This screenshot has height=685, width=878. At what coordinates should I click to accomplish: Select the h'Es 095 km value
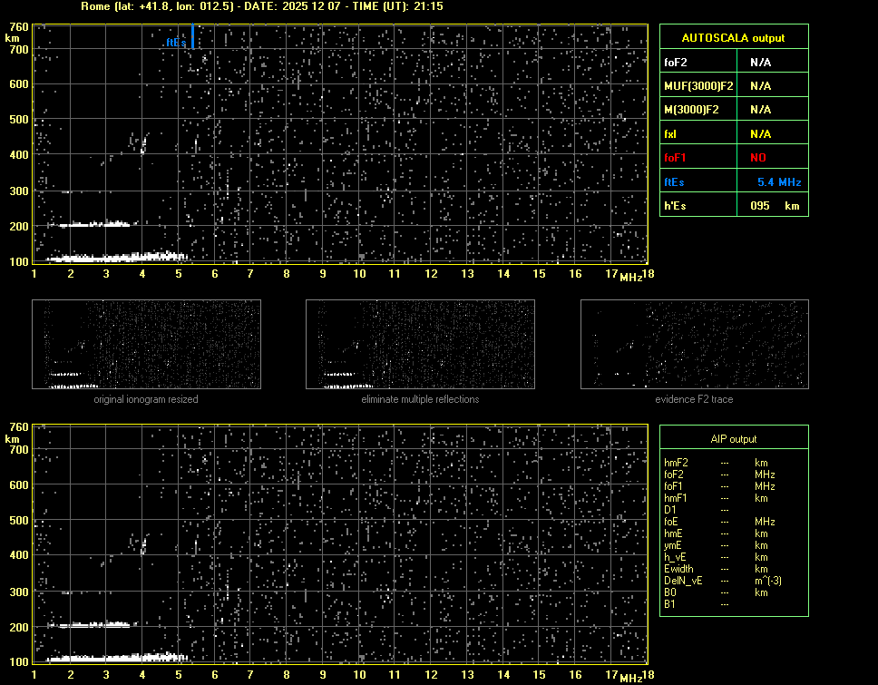771,206
